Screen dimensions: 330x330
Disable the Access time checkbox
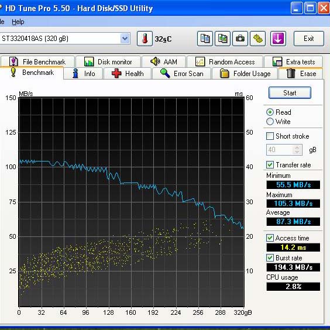[x=270, y=238]
